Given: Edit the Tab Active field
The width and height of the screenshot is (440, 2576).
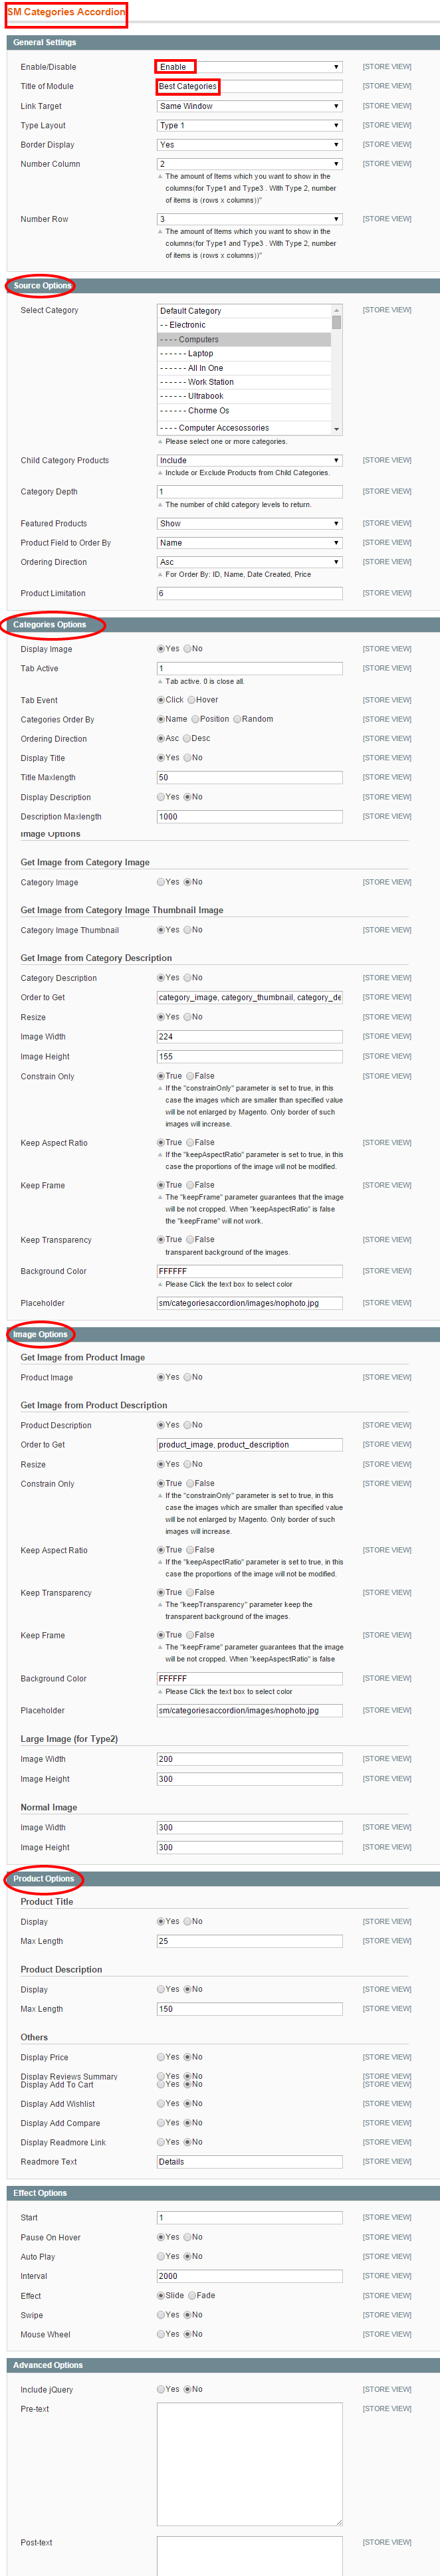Looking at the screenshot, I should click(249, 669).
